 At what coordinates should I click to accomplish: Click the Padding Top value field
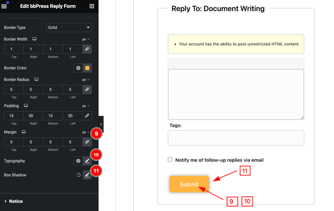coord(13,116)
